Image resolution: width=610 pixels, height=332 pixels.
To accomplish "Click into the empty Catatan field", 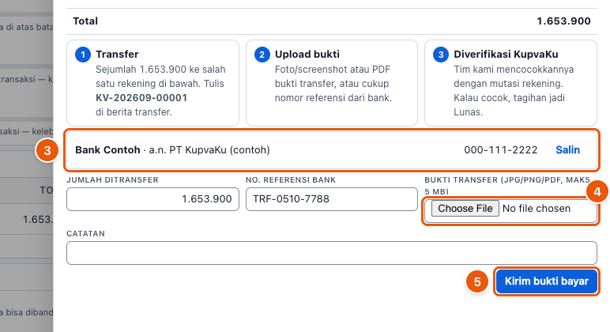I will click(331, 253).
